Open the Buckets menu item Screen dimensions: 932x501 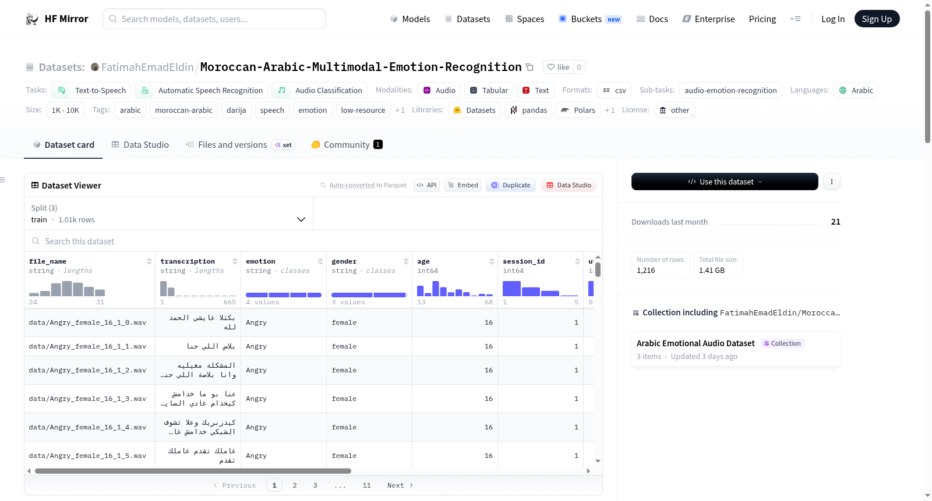590,19
